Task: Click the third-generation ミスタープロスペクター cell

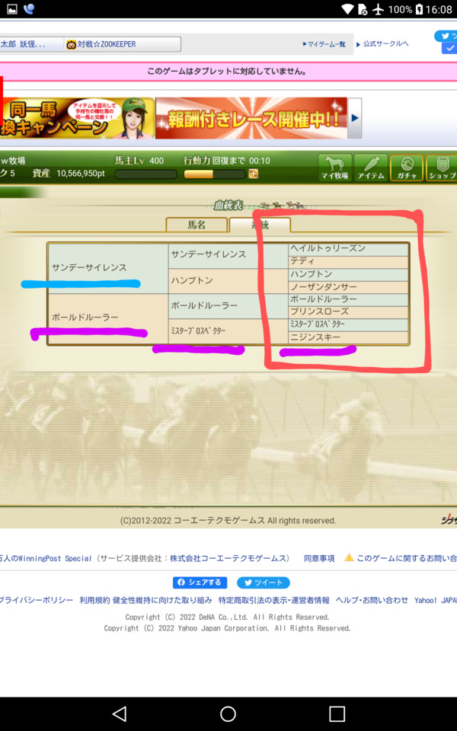Action: click(348, 324)
